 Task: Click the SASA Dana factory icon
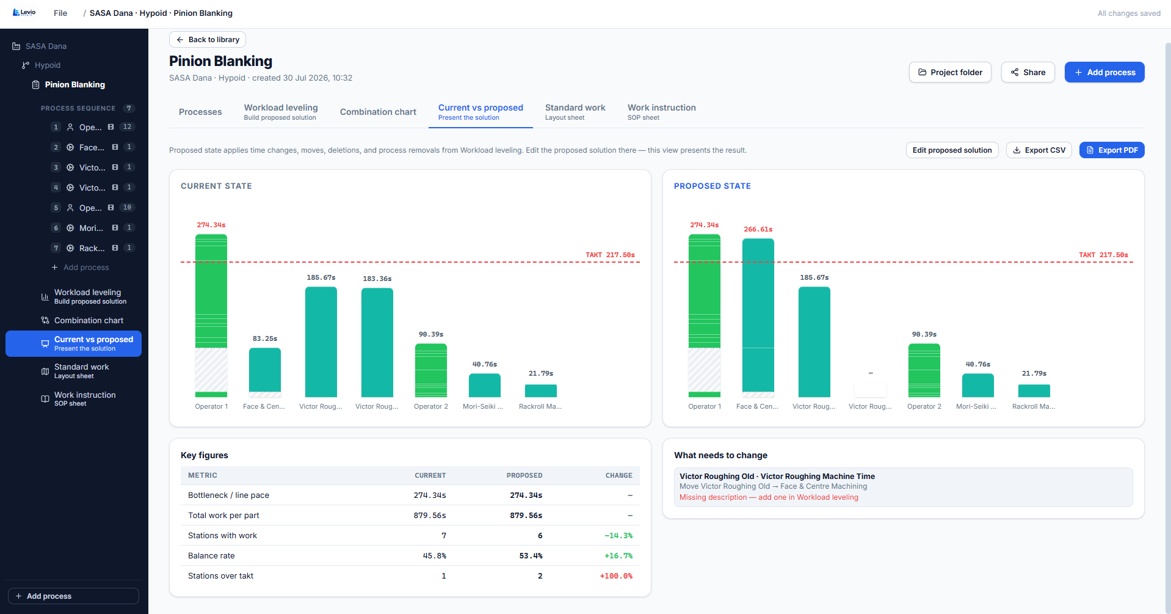coord(16,46)
